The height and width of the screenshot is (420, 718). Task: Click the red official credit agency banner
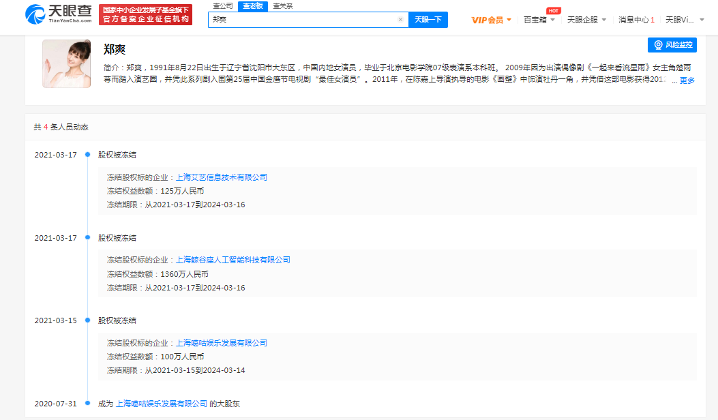[145, 14]
